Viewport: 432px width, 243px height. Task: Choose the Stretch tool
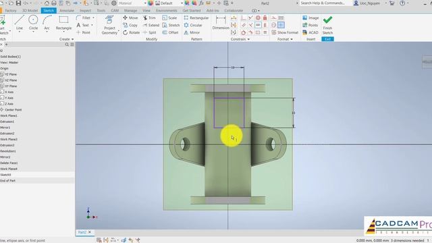click(x=171, y=25)
